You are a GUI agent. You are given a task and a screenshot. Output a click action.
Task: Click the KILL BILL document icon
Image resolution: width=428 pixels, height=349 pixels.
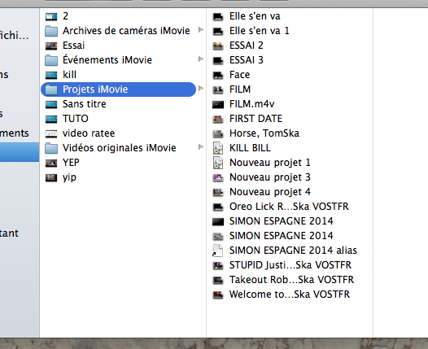(x=218, y=148)
